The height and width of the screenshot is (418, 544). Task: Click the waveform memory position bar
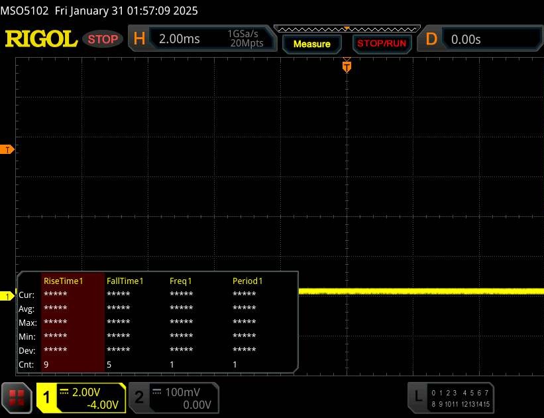coord(346,29)
